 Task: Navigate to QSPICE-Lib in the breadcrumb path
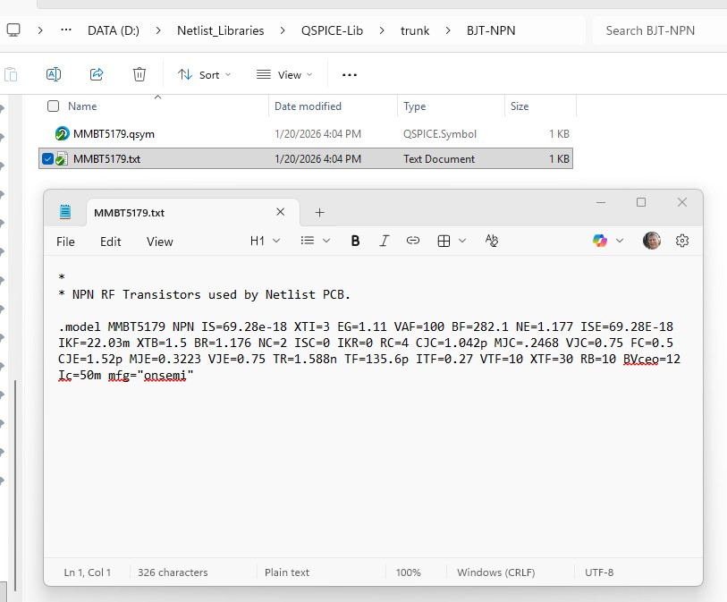(333, 30)
